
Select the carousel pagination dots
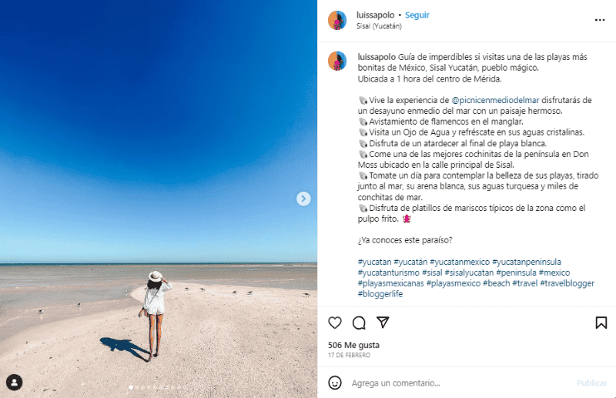point(158,387)
